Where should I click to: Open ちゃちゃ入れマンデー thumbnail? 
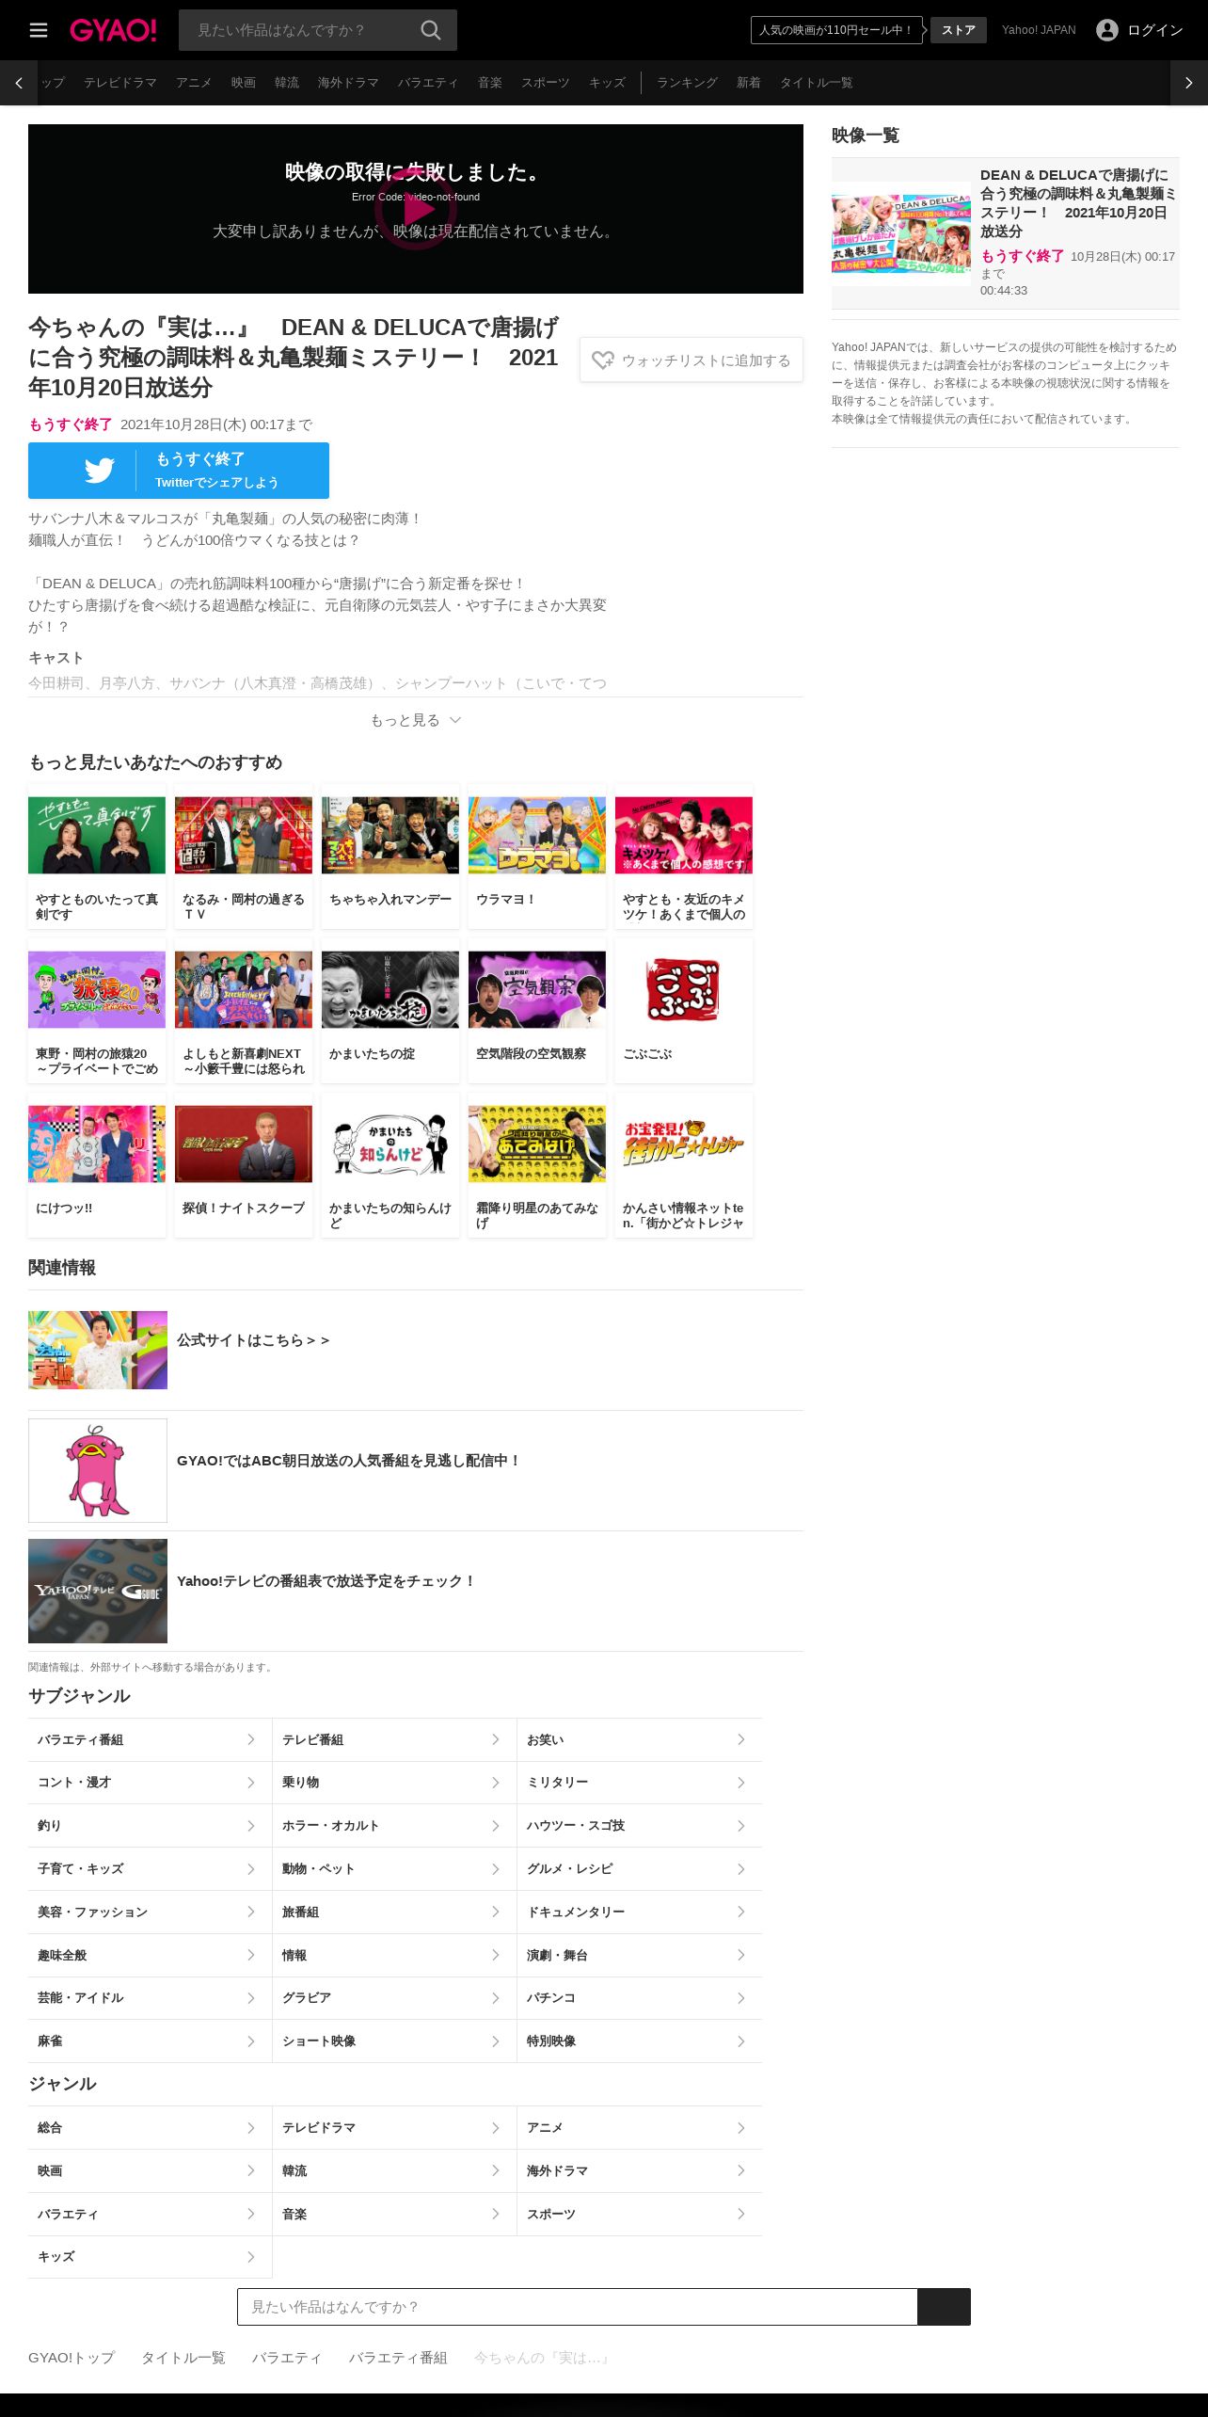coord(390,835)
